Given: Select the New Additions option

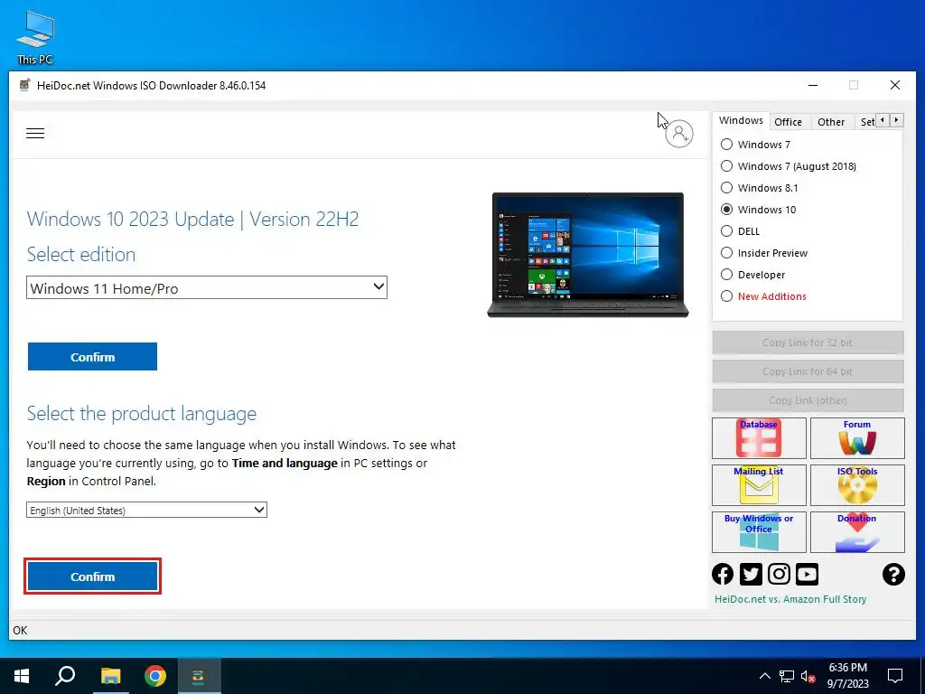Looking at the screenshot, I should [x=727, y=296].
